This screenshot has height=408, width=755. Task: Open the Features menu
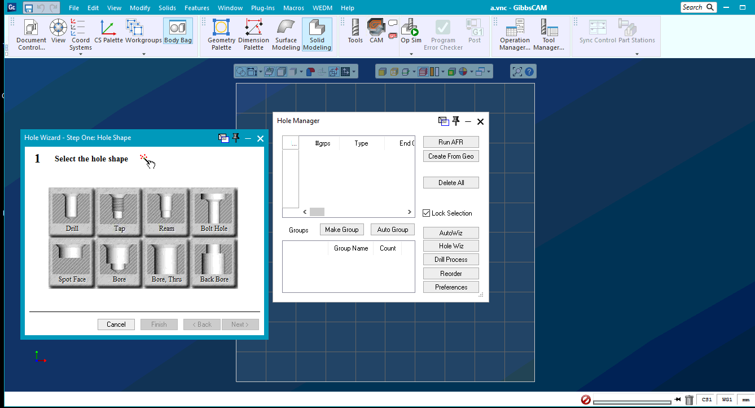[197, 8]
